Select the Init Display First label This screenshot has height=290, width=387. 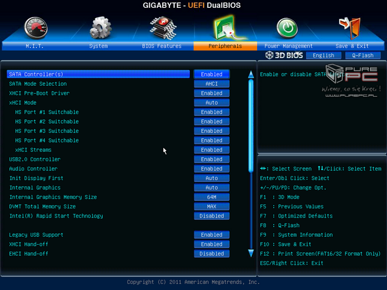coord(36,178)
